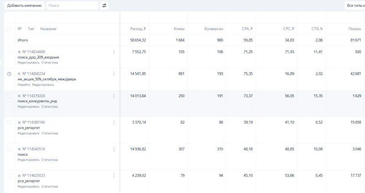
Task: Open three-dot menu for campaign поиск_дрр_20%_входные
Action: (114, 52)
